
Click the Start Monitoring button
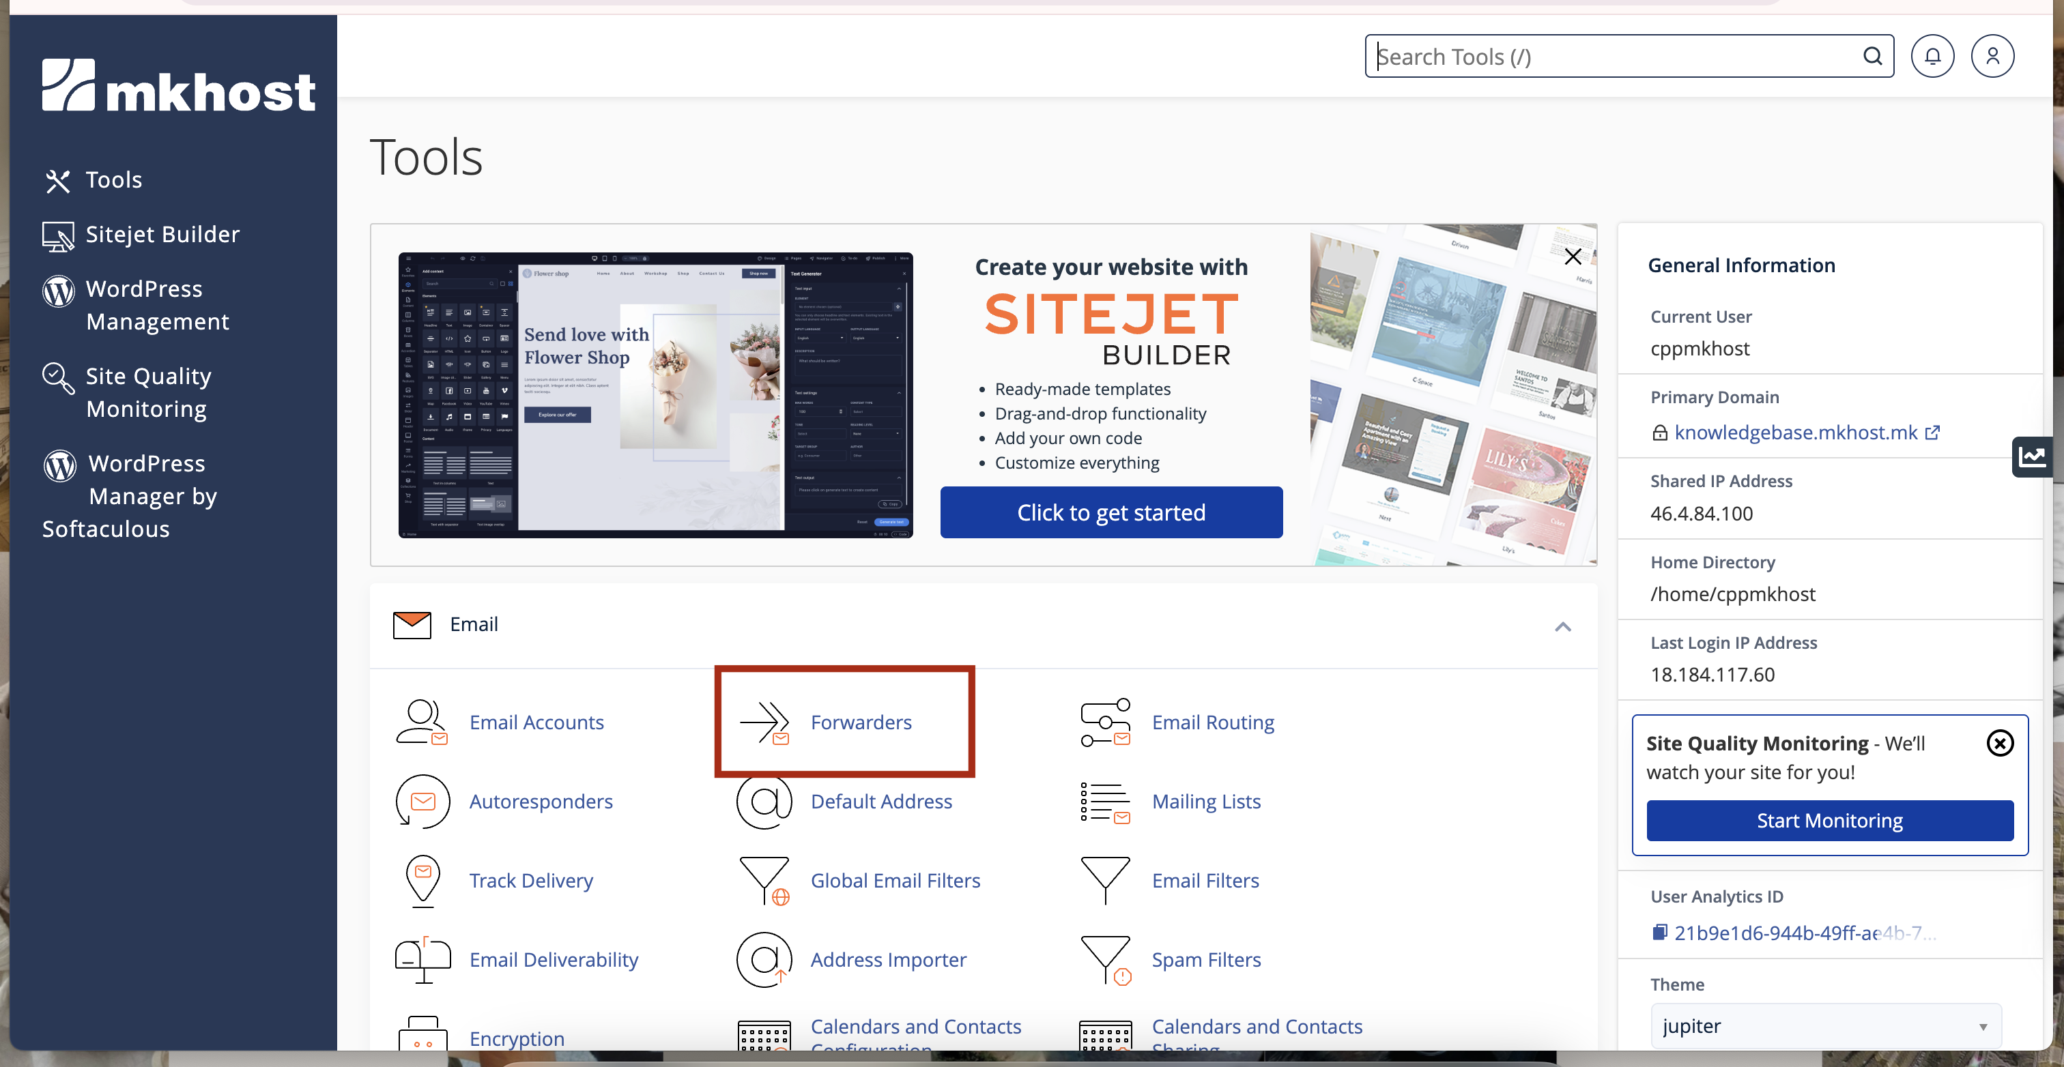pyautogui.click(x=1829, y=820)
